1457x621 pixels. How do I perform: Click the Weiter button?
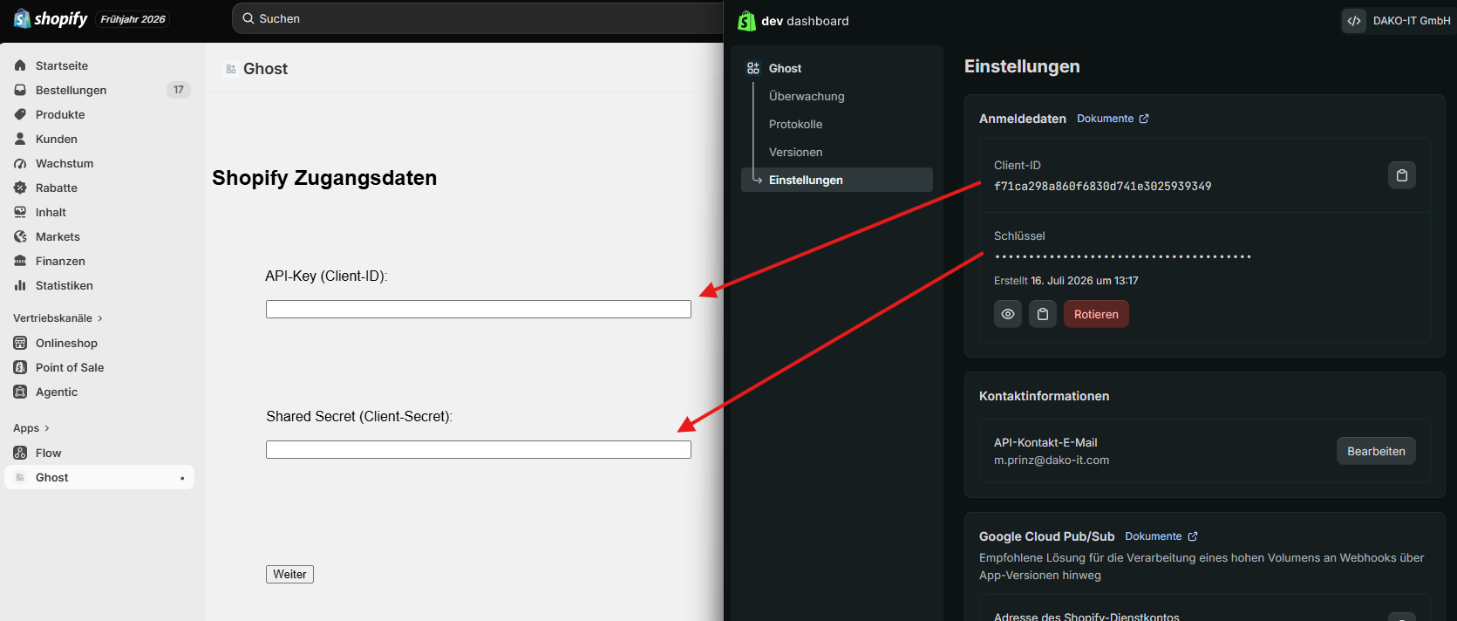(289, 574)
